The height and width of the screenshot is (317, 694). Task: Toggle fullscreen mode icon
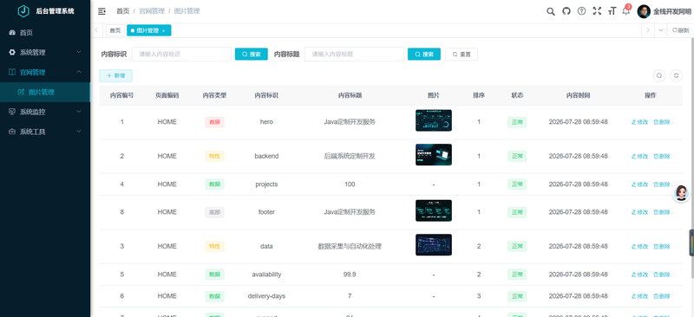[597, 11]
